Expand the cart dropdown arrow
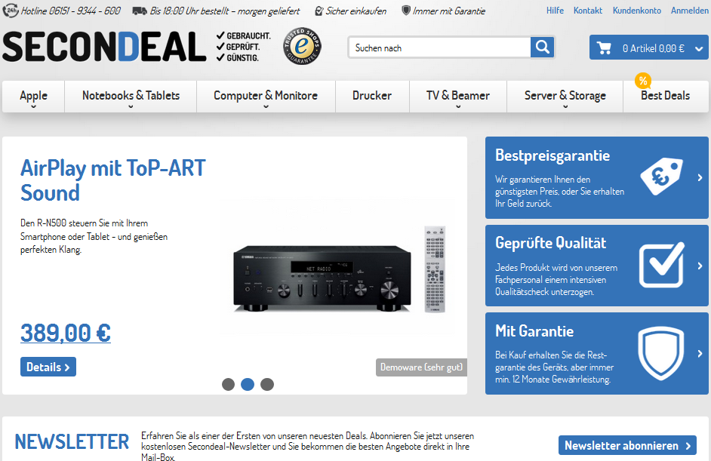 (699, 49)
